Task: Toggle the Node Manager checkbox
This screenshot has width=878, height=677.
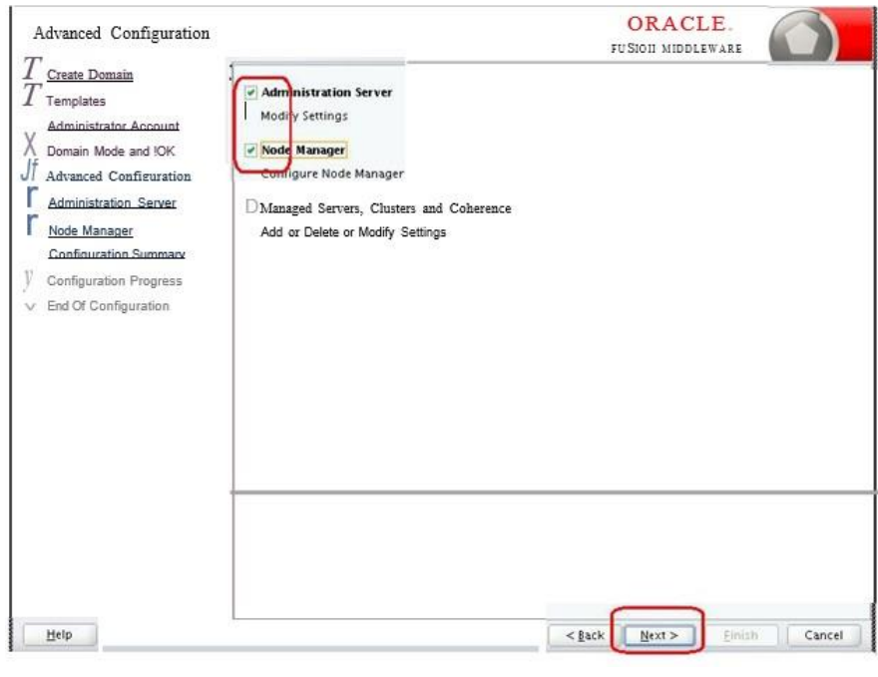Action: coord(250,150)
